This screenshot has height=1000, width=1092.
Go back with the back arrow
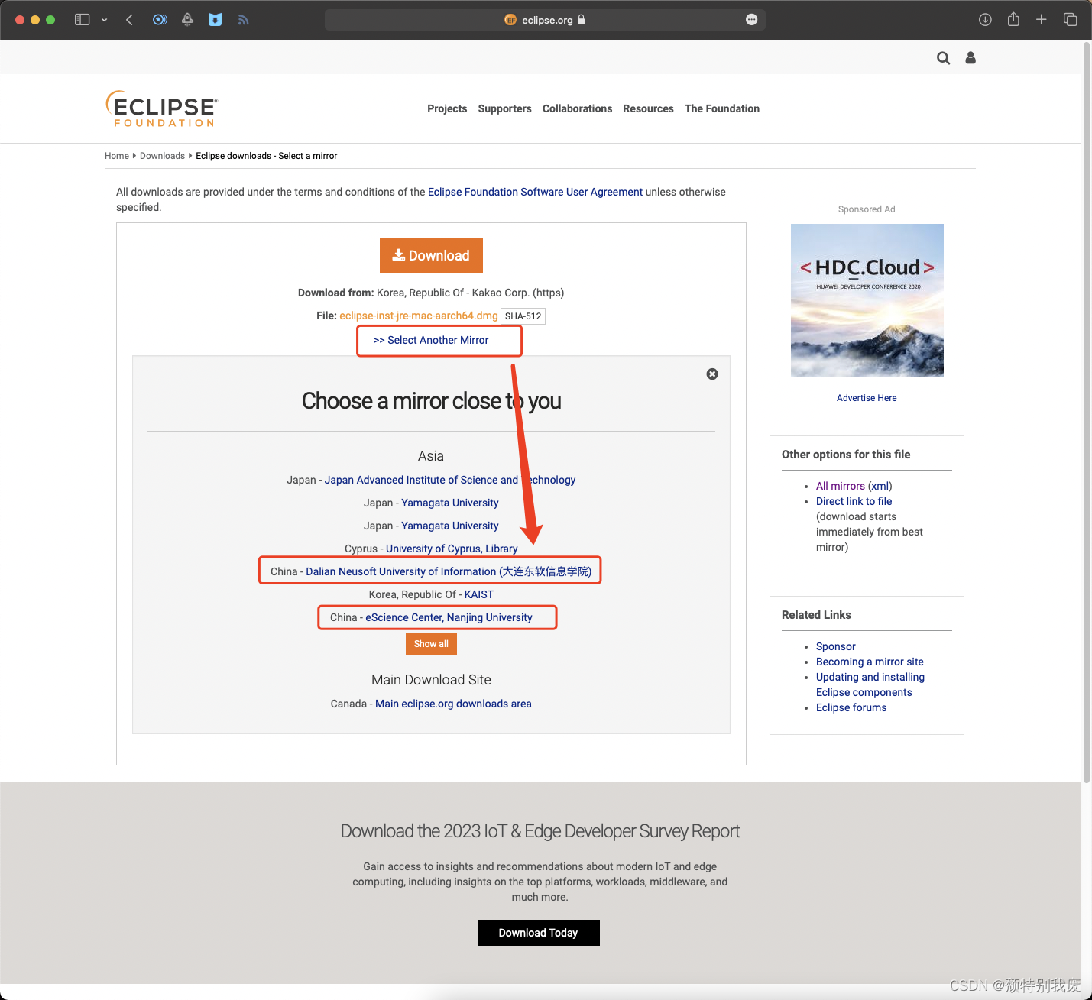pos(129,20)
